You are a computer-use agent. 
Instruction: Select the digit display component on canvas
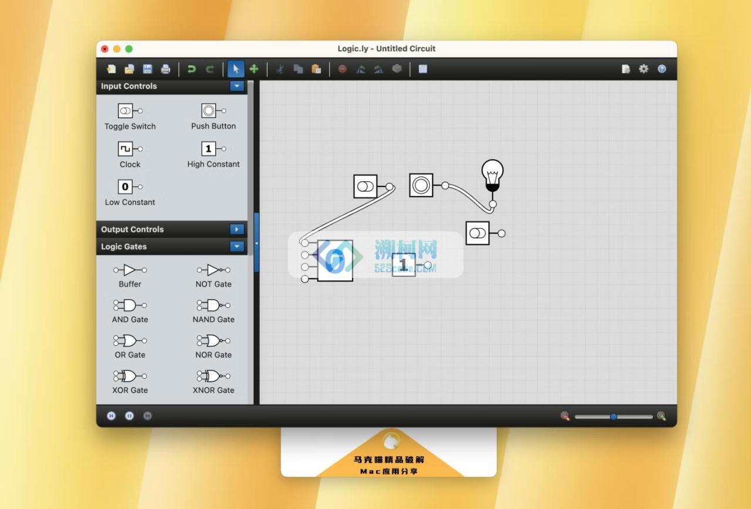coord(335,260)
